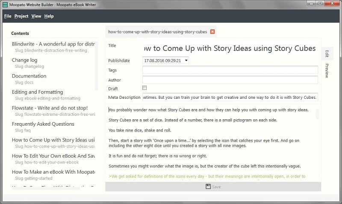Open the File menu
342x204 pixels.
point(8,16)
